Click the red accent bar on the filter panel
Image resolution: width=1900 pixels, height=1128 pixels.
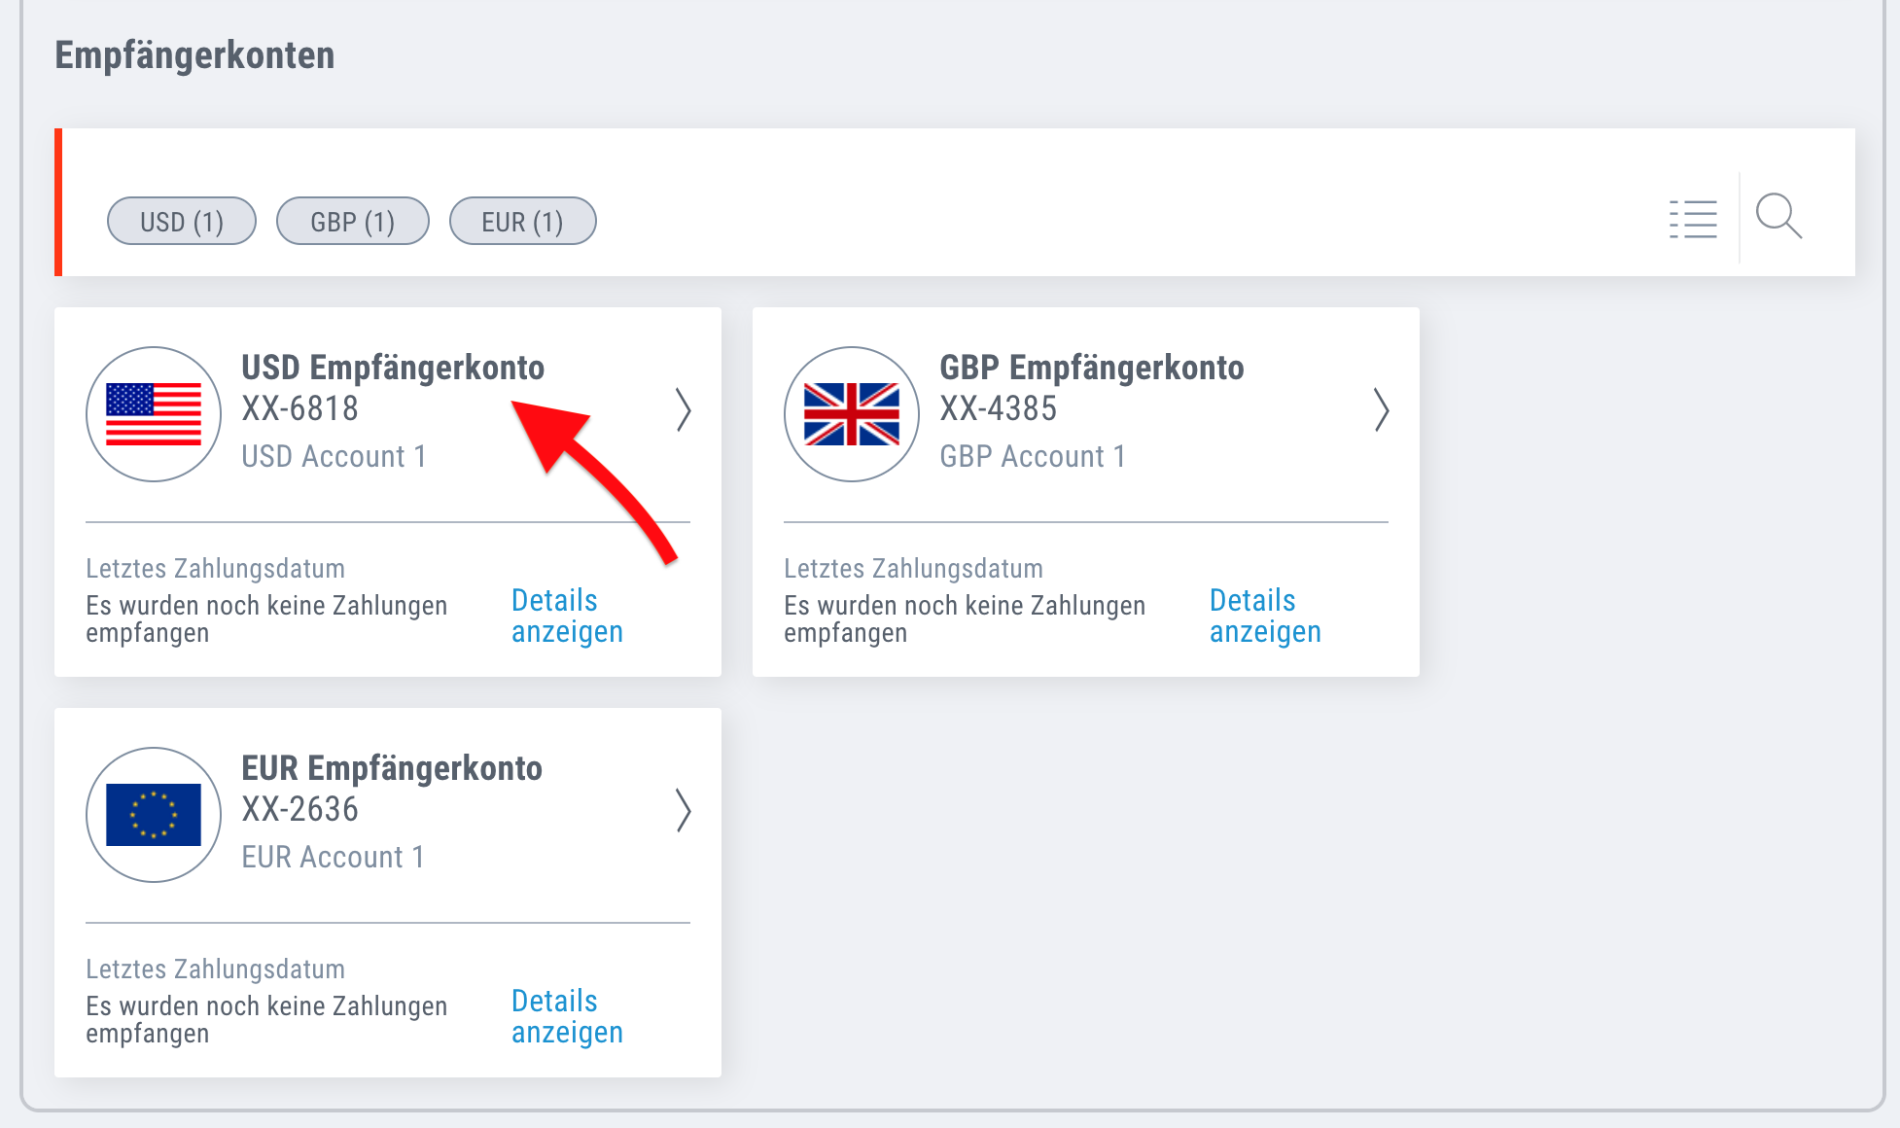(x=60, y=201)
